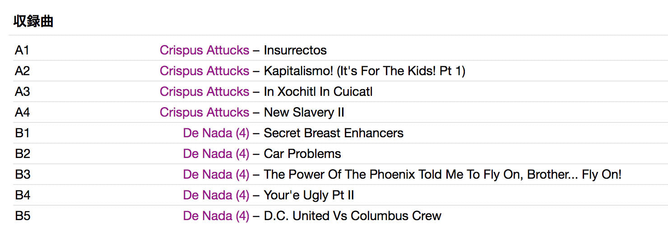
Task: Click Crispus Attucks artist link on track A2
Action: (x=204, y=71)
